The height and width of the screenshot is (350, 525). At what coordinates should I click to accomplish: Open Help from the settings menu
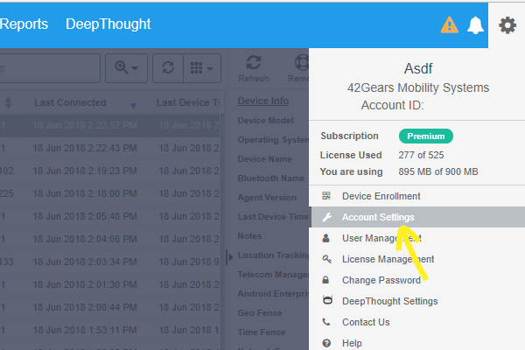(416, 343)
